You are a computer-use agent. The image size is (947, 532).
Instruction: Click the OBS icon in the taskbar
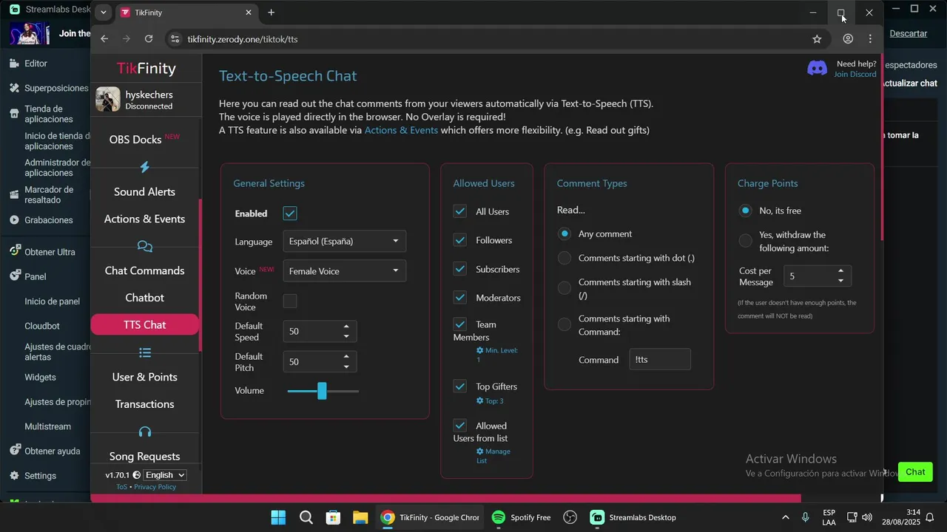(570, 517)
